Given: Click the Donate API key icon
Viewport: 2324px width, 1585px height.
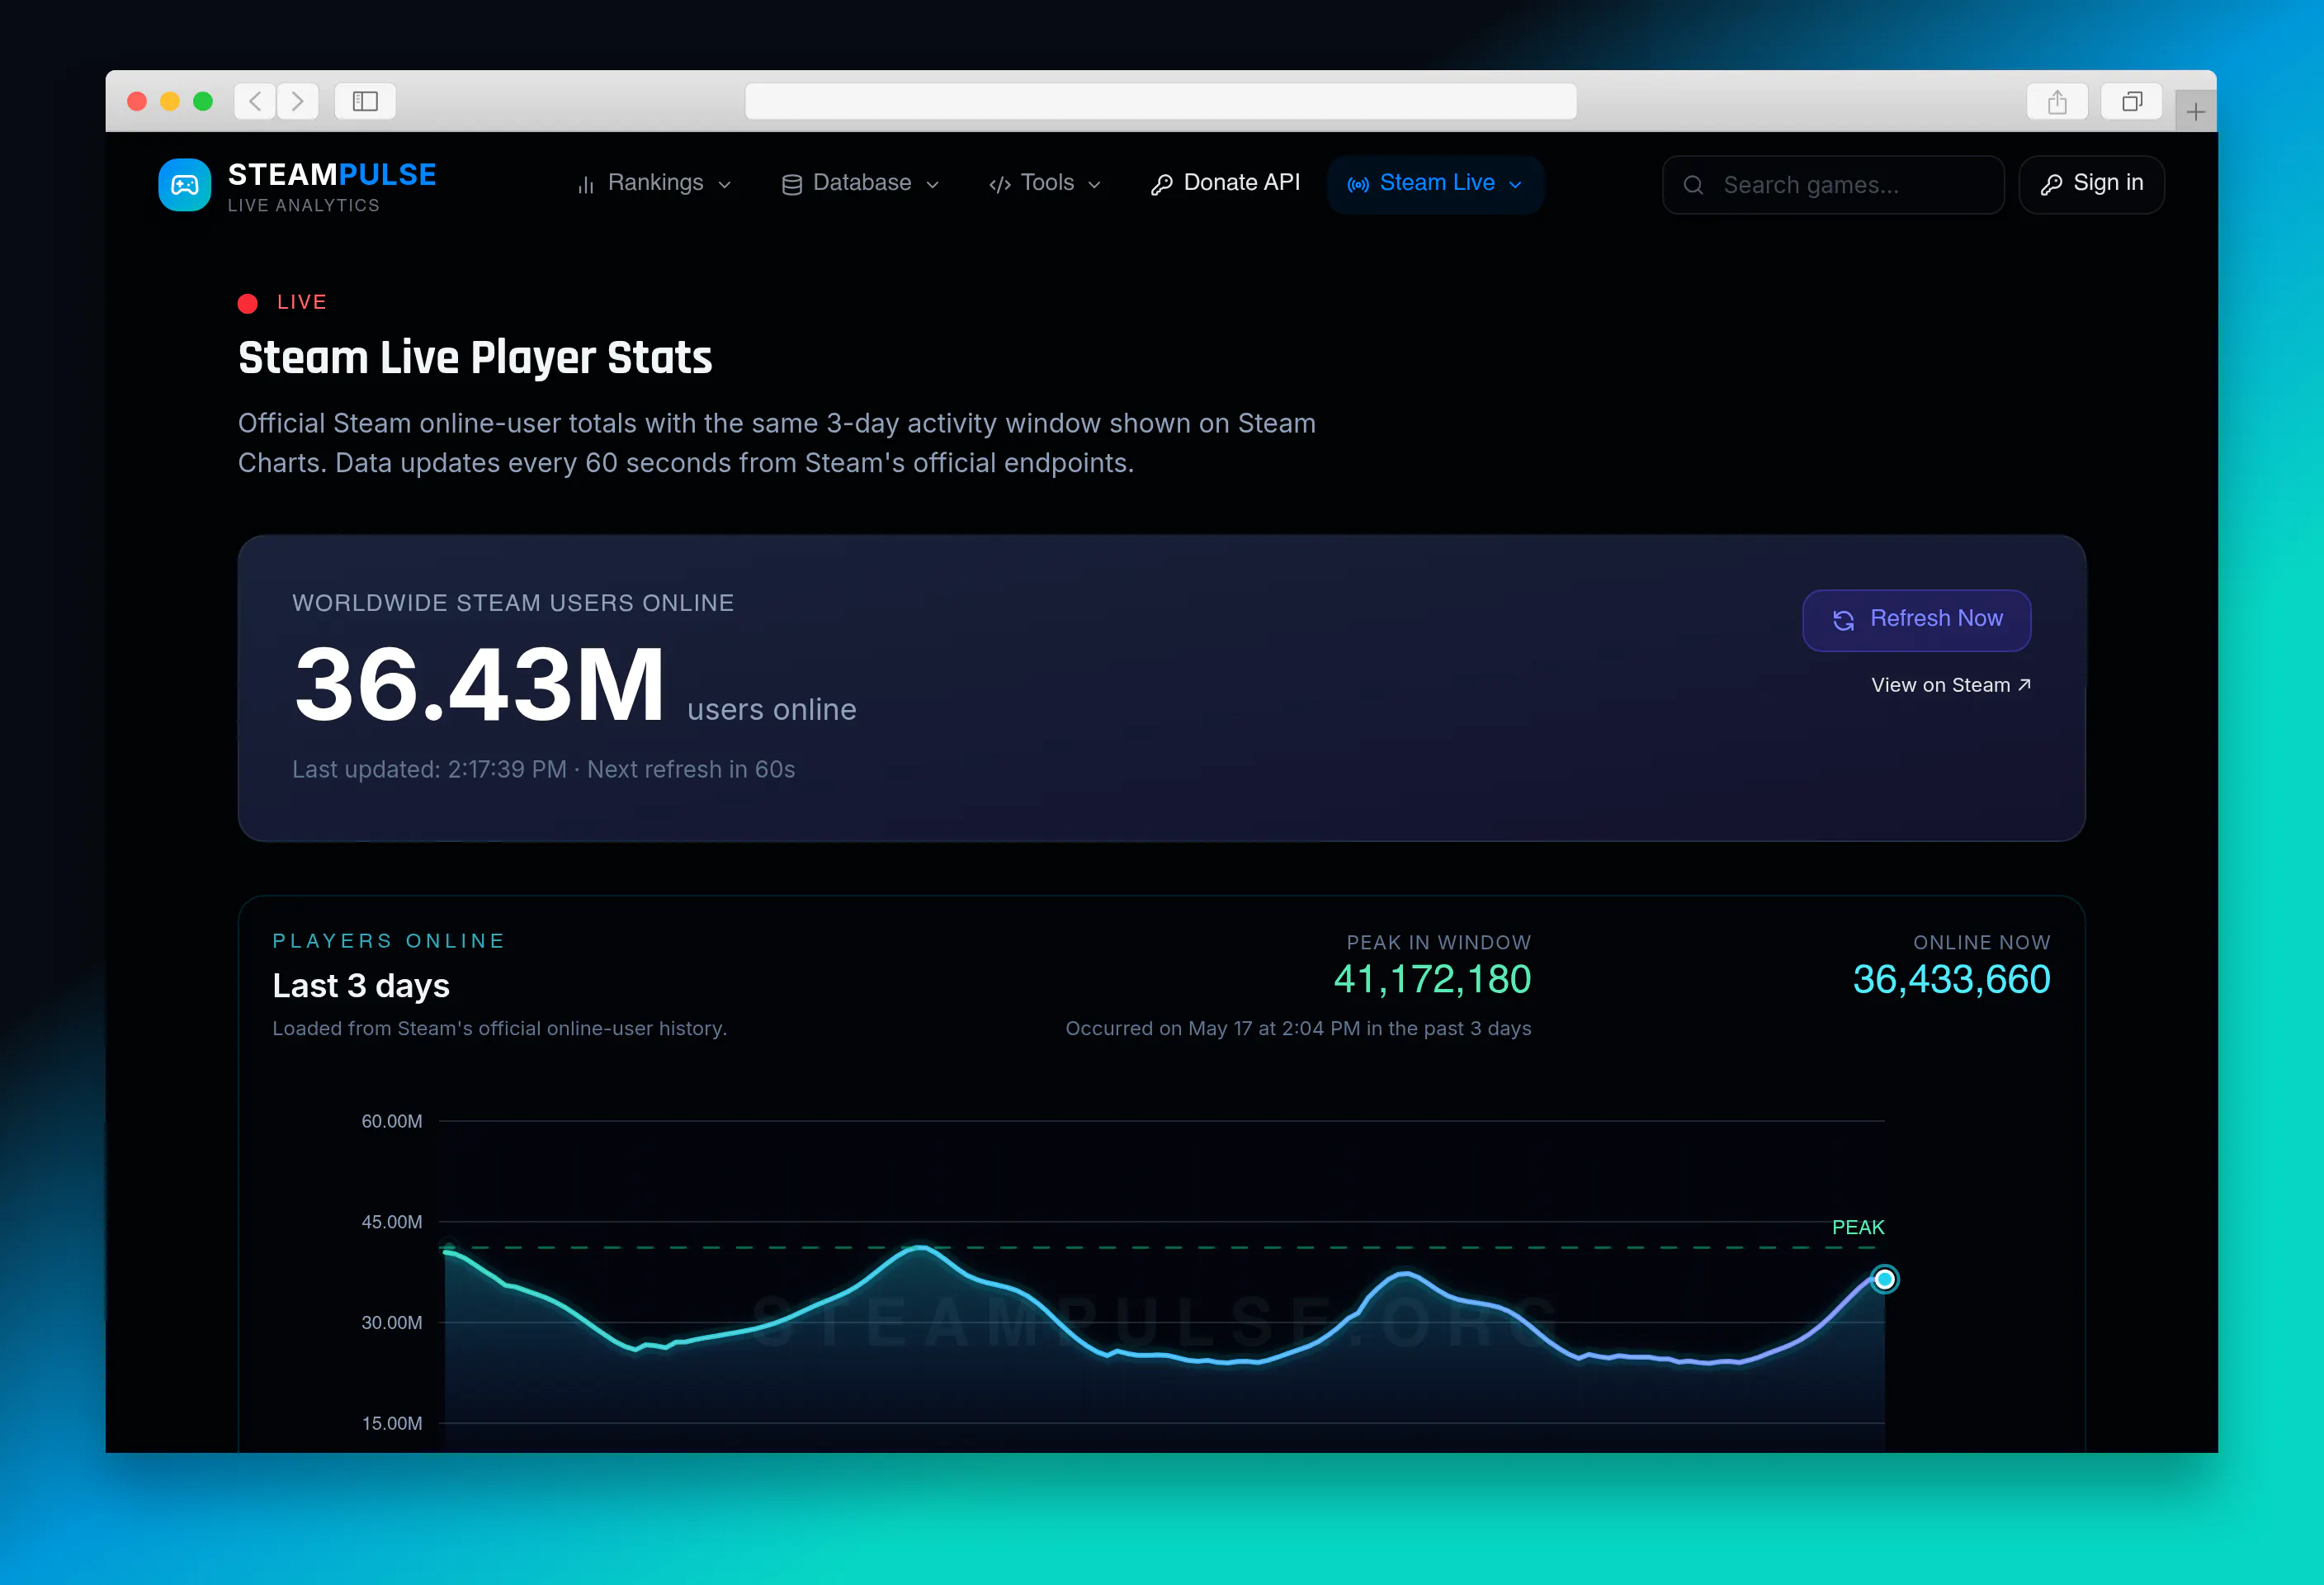Looking at the screenshot, I should [x=1161, y=185].
